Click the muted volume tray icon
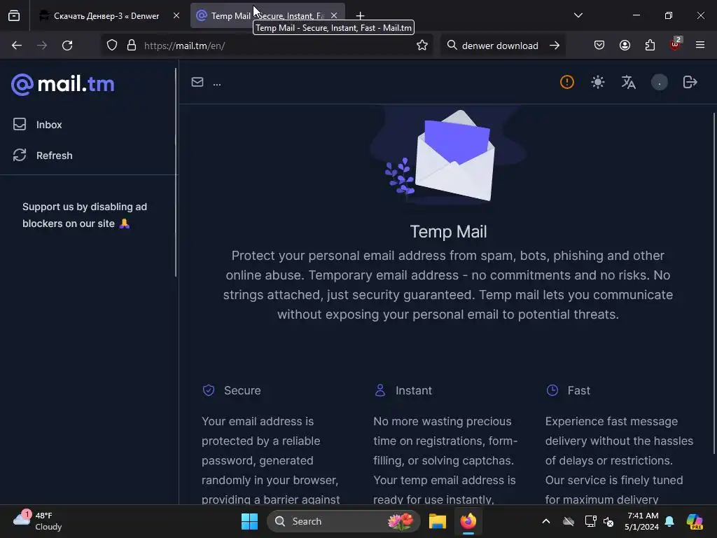Screen dimensions: 717x538 608,521
